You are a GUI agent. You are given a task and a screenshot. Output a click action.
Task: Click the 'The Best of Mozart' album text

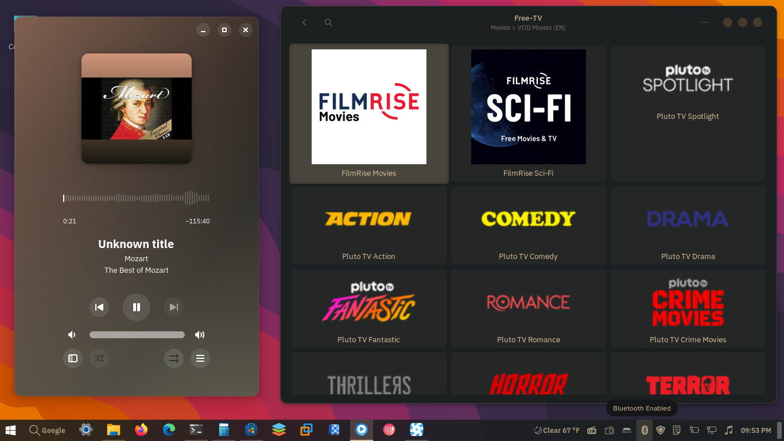coord(137,270)
